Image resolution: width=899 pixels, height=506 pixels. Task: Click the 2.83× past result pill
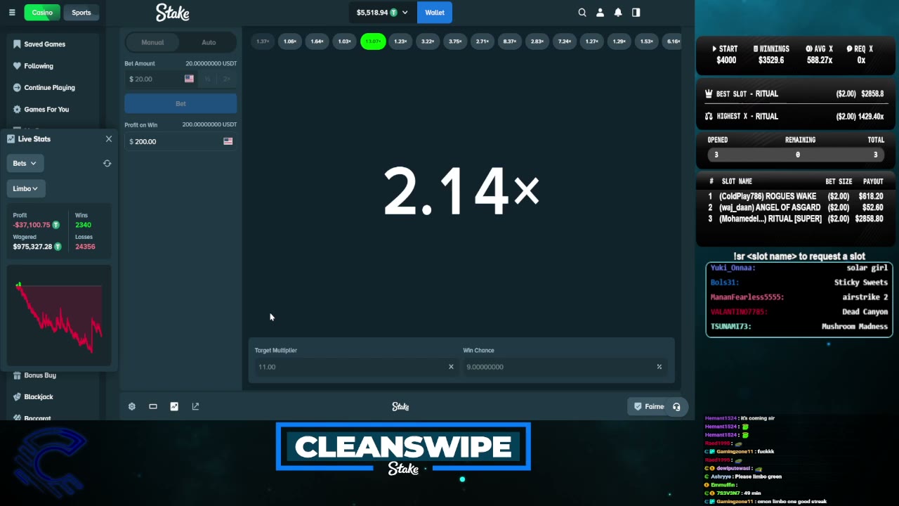(x=537, y=41)
